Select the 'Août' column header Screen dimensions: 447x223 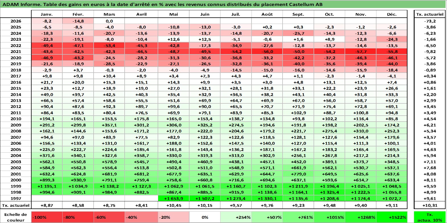tap(267, 14)
